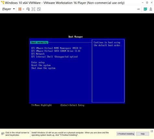
Task: Select Boot normally entry
Action: [39, 42]
